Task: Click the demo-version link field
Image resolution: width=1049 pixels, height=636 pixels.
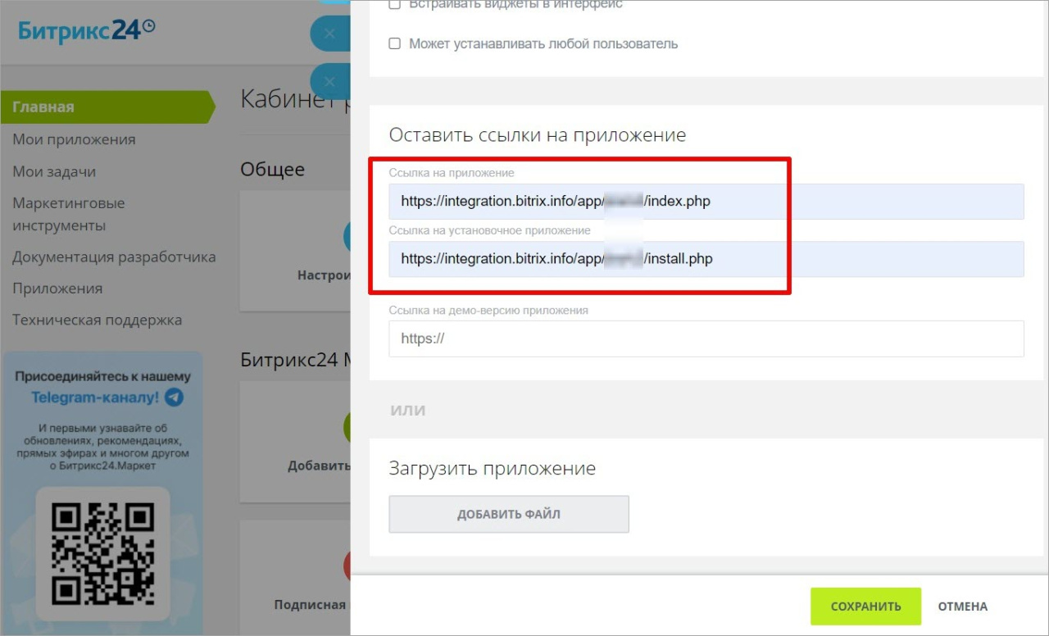Action: [x=706, y=338]
